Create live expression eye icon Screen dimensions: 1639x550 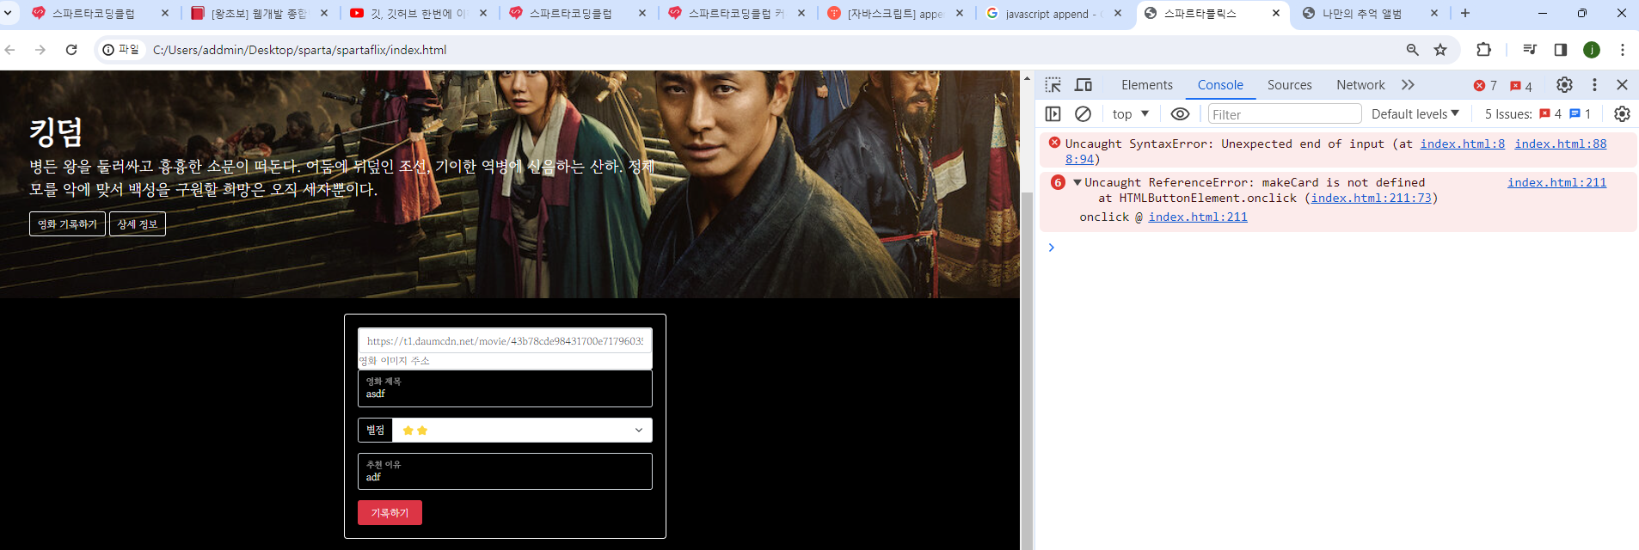tap(1180, 114)
